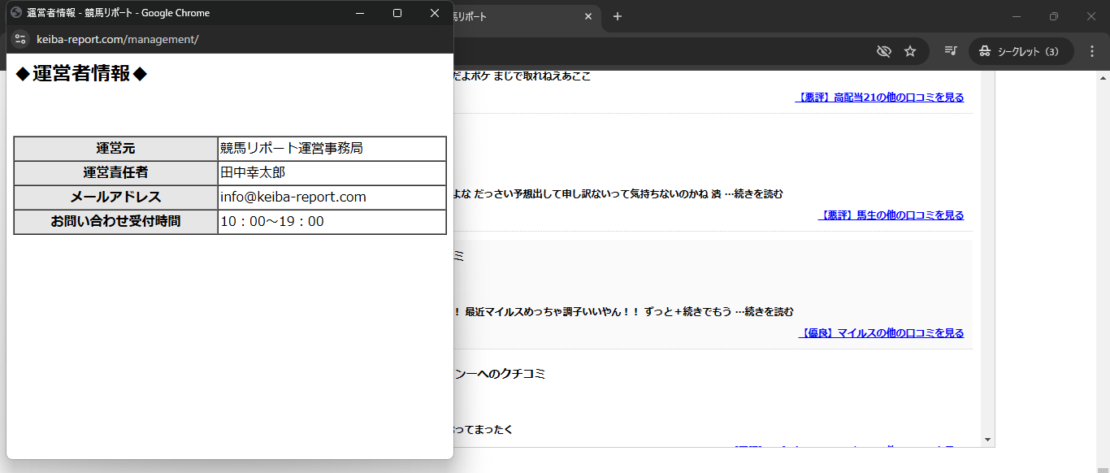
Task: Open link 【優良】マイルスの他の口コミを見る
Action: click(x=881, y=333)
